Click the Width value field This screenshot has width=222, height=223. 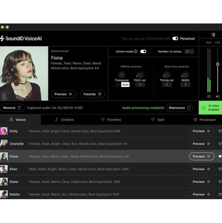click(x=185, y=85)
